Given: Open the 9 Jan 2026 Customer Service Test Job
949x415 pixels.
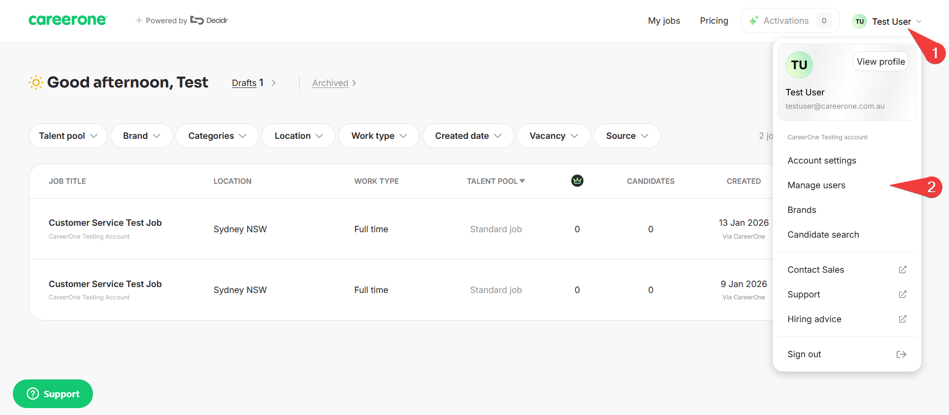Looking at the screenshot, I should (x=105, y=284).
